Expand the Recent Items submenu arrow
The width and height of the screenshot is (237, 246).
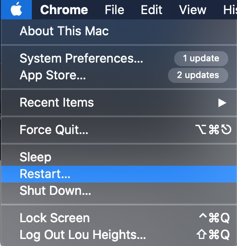[x=222, y=103]
